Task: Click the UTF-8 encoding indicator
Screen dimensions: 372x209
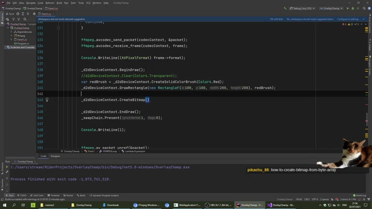Action: tap(315, 199)
